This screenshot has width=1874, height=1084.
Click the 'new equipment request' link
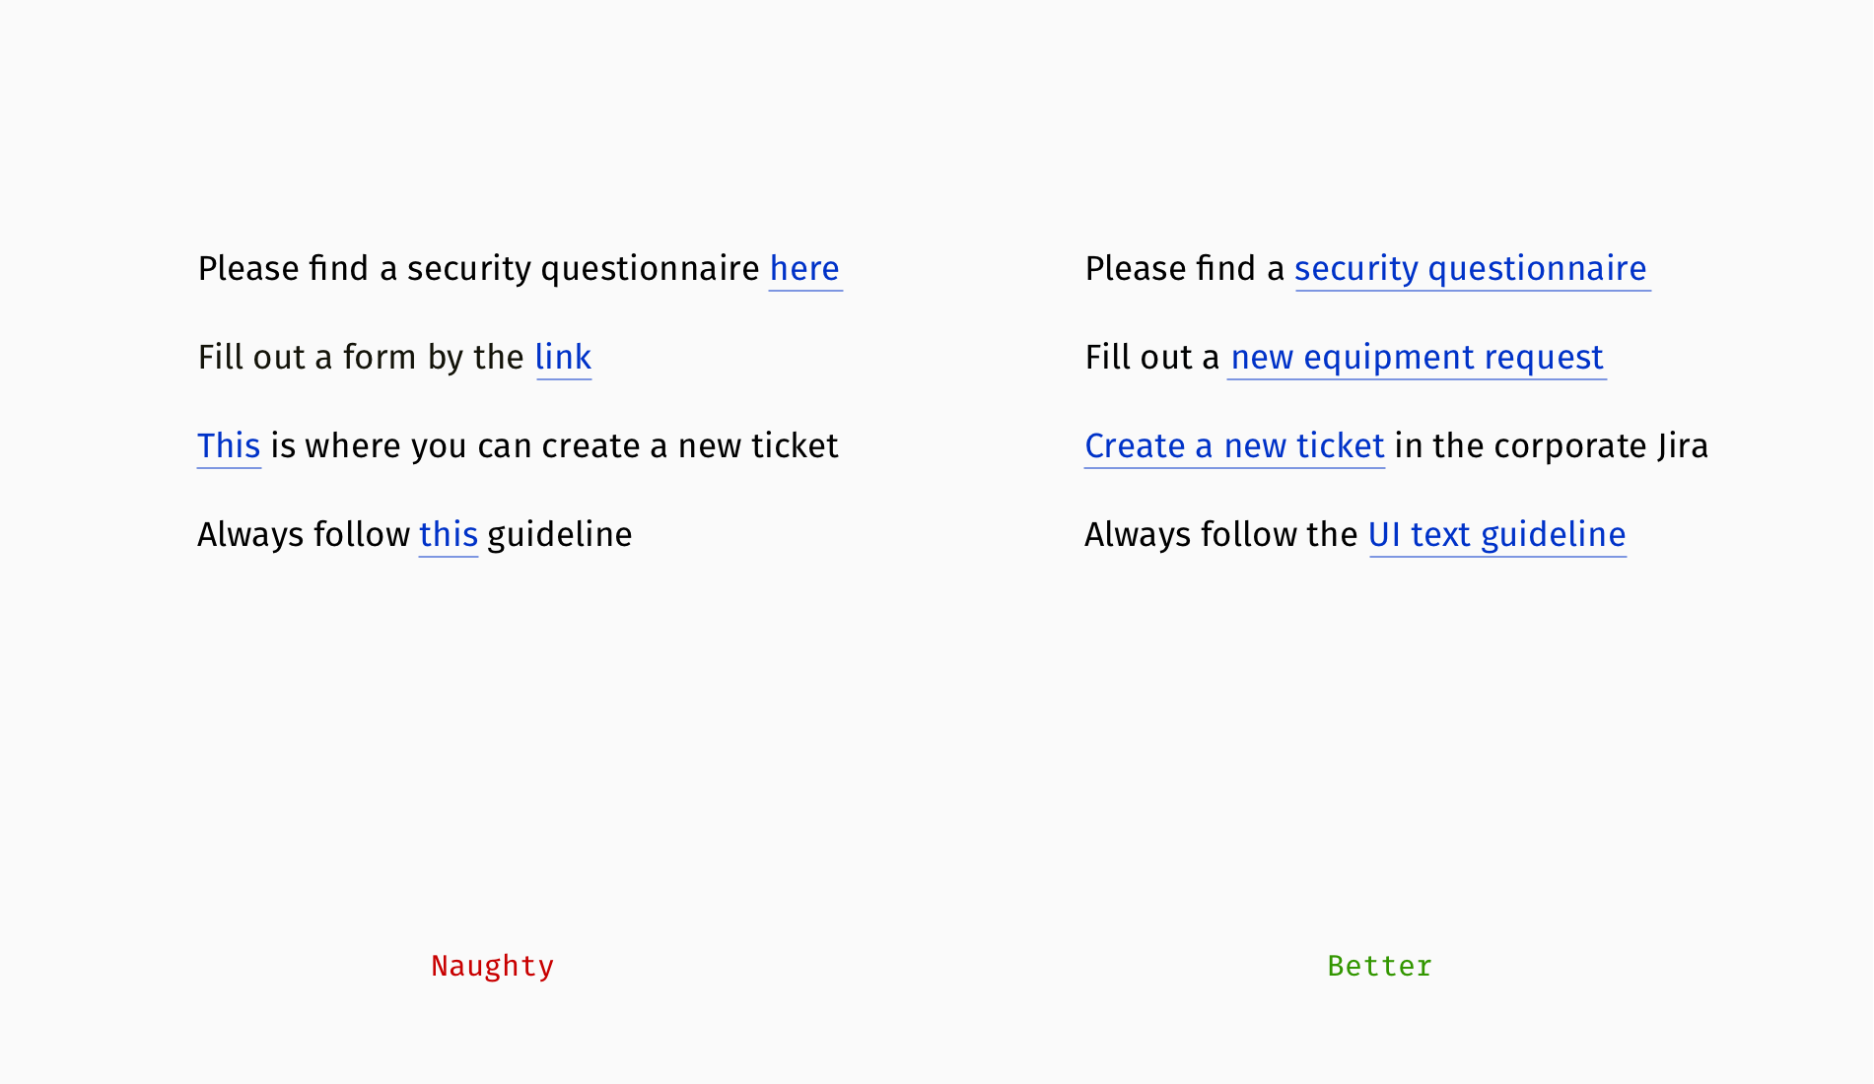click(1417, 358)
